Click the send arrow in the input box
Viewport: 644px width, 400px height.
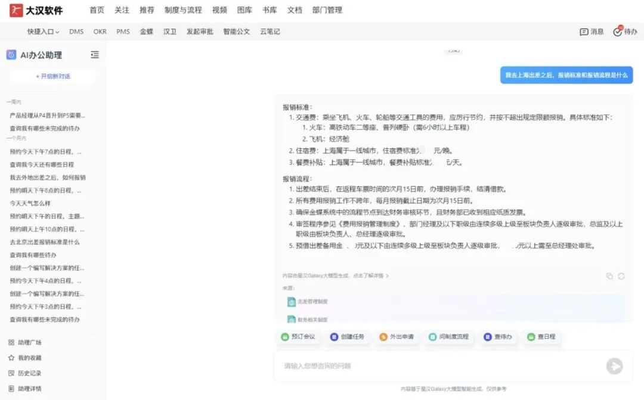[x=614, y=366]
